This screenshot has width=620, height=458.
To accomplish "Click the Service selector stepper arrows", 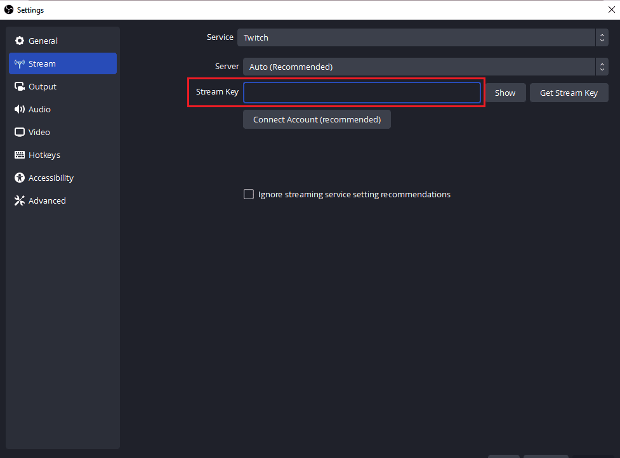I will click(x=602, y=37).
